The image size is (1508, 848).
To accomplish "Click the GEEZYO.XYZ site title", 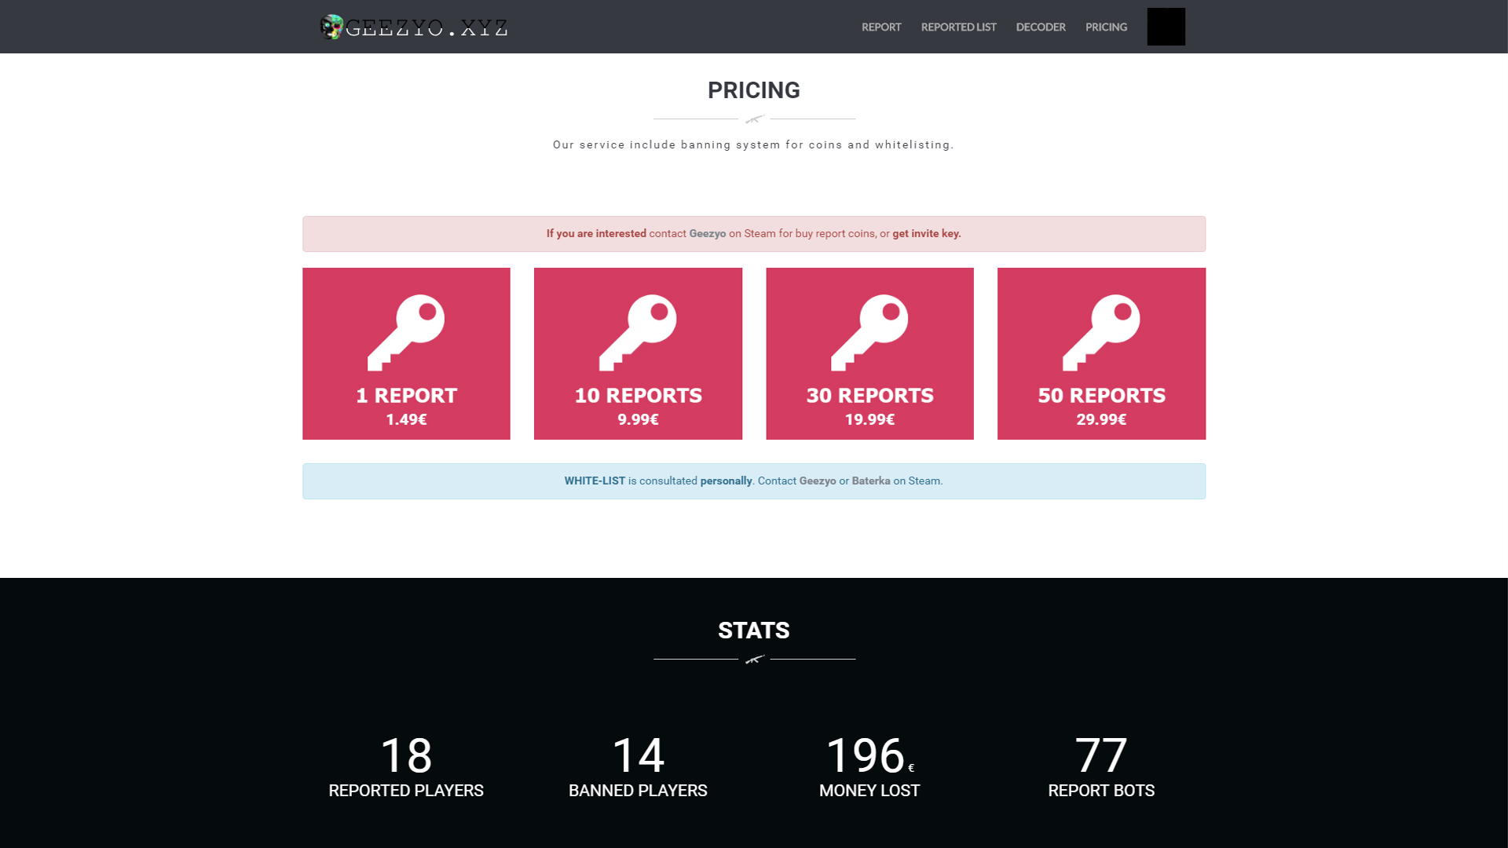I will [x=426, y=28].
